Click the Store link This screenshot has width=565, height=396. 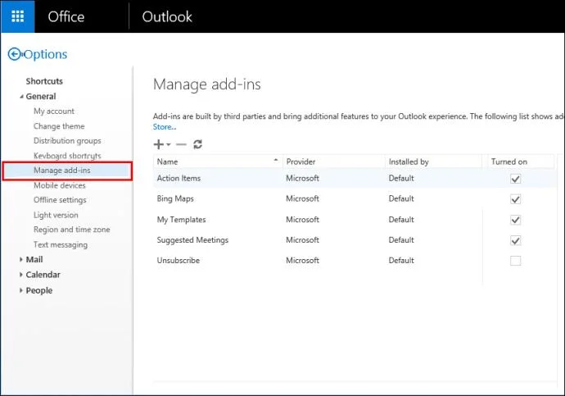pos(165,127)
